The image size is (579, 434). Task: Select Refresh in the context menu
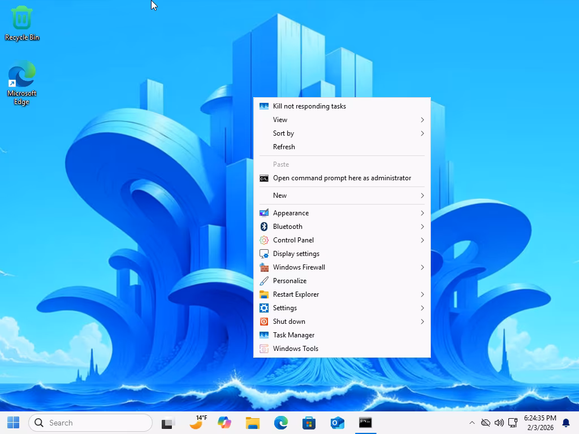[x=284, y=147]
